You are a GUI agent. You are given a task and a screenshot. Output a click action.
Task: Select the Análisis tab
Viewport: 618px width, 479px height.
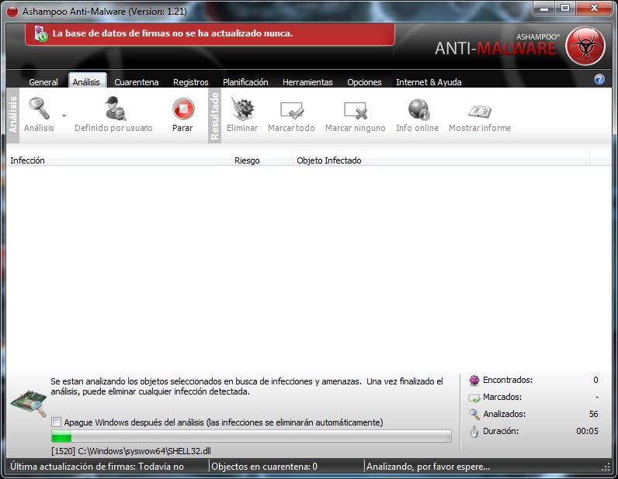(86, 81)
